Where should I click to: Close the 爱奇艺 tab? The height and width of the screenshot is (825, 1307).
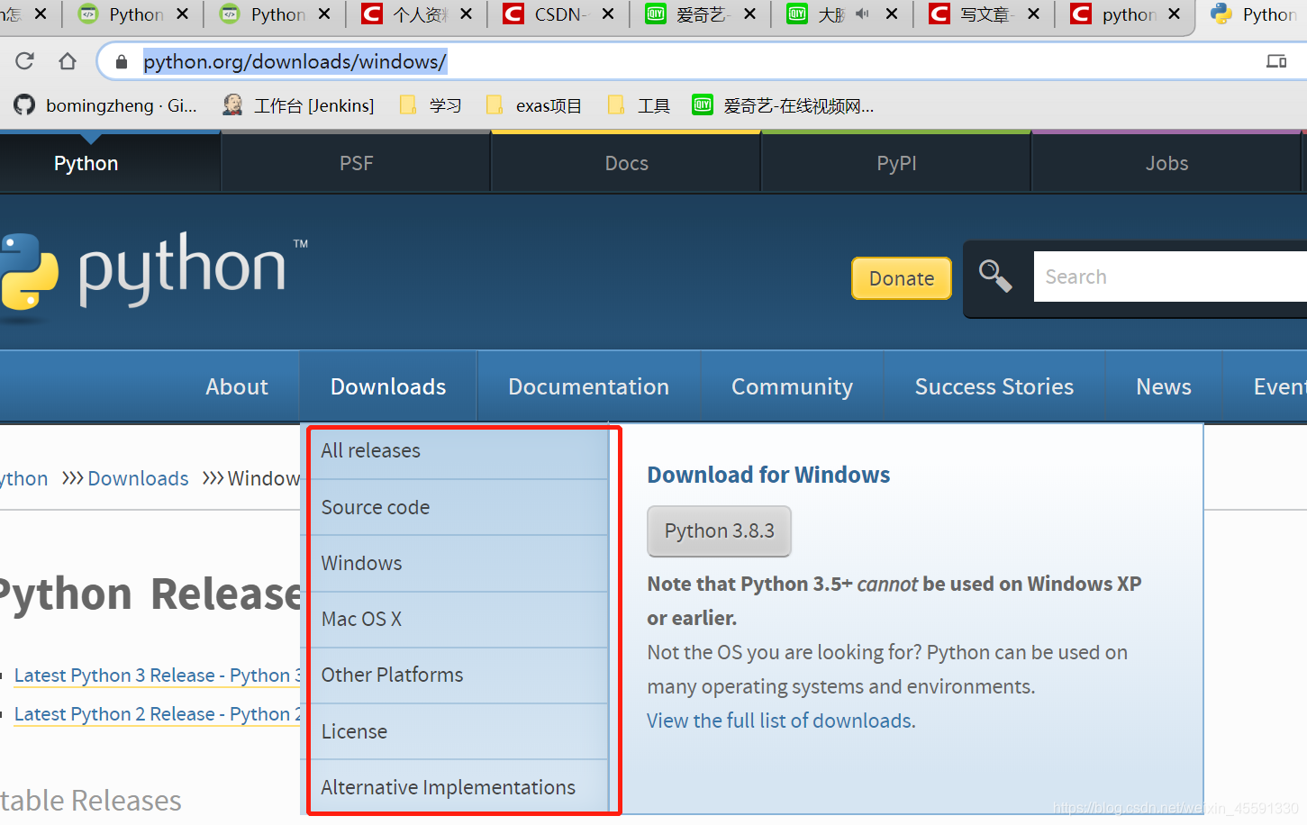[749, 14]
